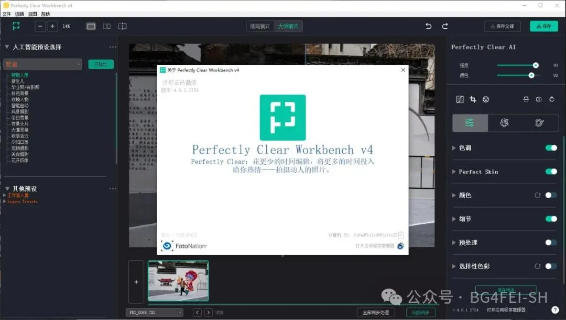566x320 pixels.
Task: Click the 全部同步处理 button
Action: pos(376,313)
